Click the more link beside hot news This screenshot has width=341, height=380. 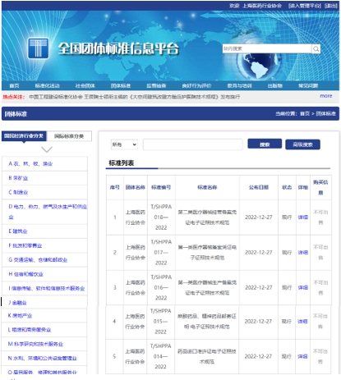point(326,96)
